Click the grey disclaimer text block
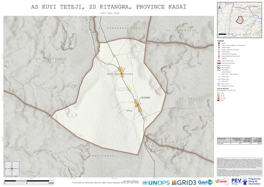The width and height of the screenshot is (264, 187). click(x=239, y=167)
